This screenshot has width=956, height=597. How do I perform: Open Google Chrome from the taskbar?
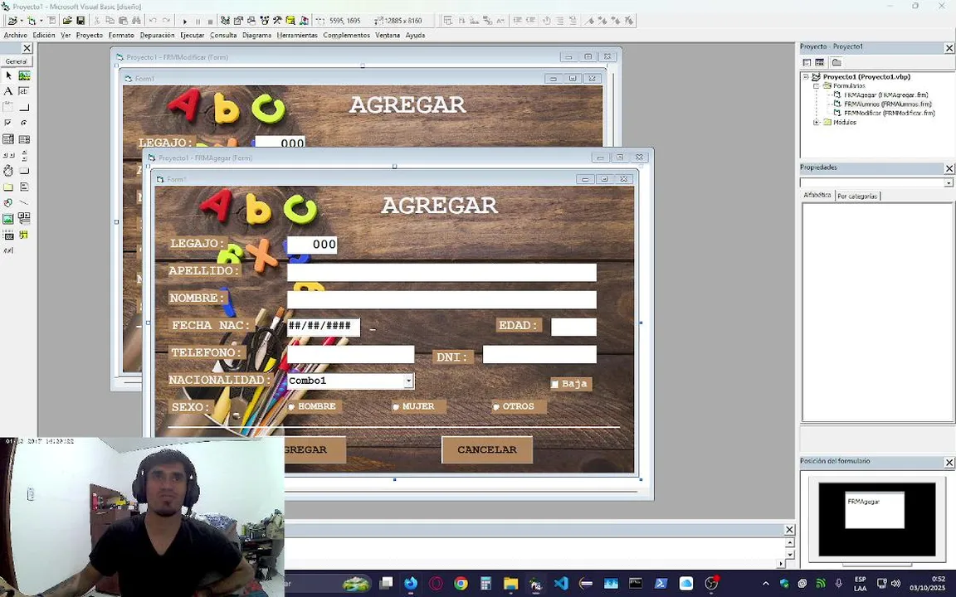pyautogui.click(x=461, y=584)
